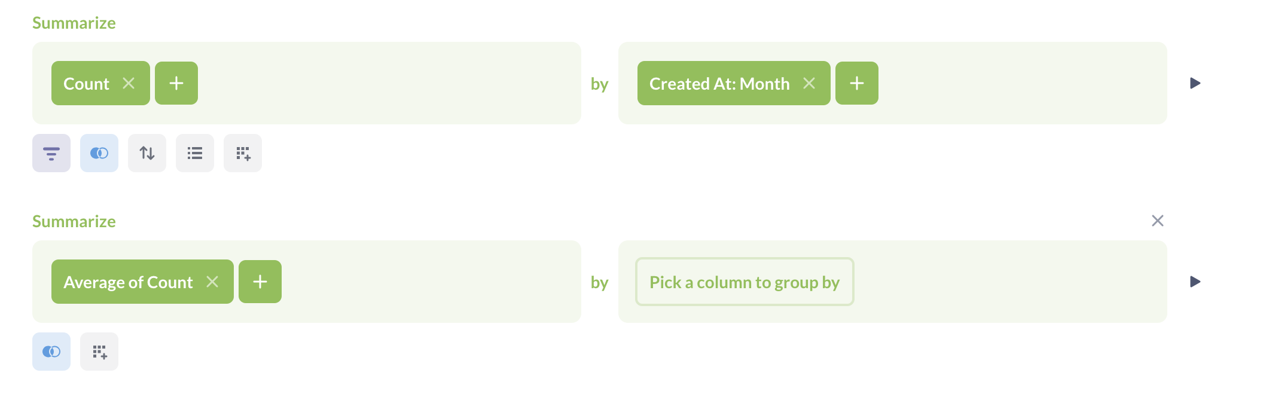Remove the Average of Count aggregation
Viewport: 1263px width, 397px height.
tap(213, 281)
